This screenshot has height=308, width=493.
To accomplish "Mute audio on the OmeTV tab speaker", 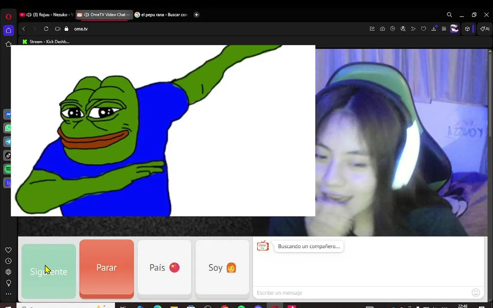I will point(86,15).
